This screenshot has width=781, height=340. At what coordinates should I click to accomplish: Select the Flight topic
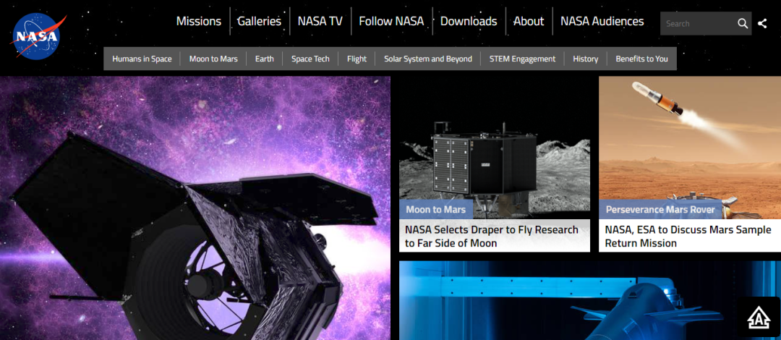[357, 59]
